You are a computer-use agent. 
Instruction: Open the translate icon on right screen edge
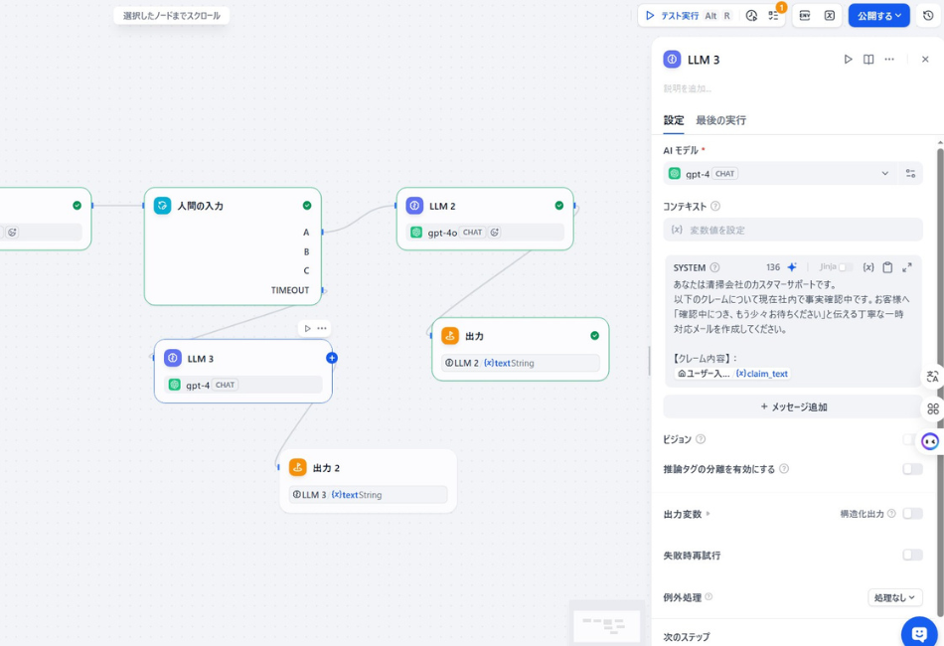click(x=933, y=376)
